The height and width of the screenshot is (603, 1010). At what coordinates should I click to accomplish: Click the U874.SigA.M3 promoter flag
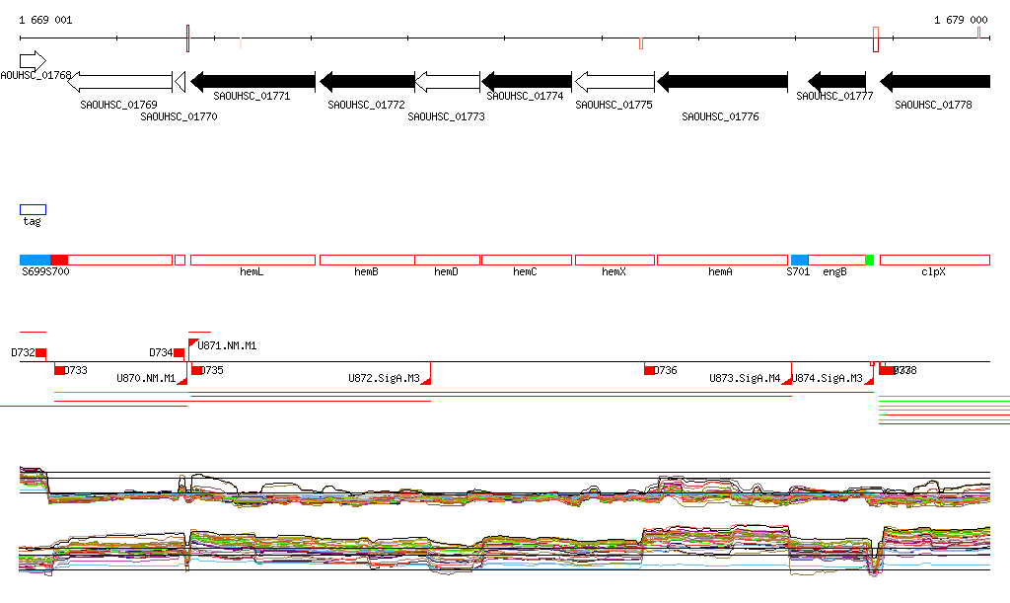click(869, 381)
